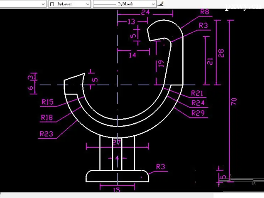Click the R3 label near the base

click(160, 167)
